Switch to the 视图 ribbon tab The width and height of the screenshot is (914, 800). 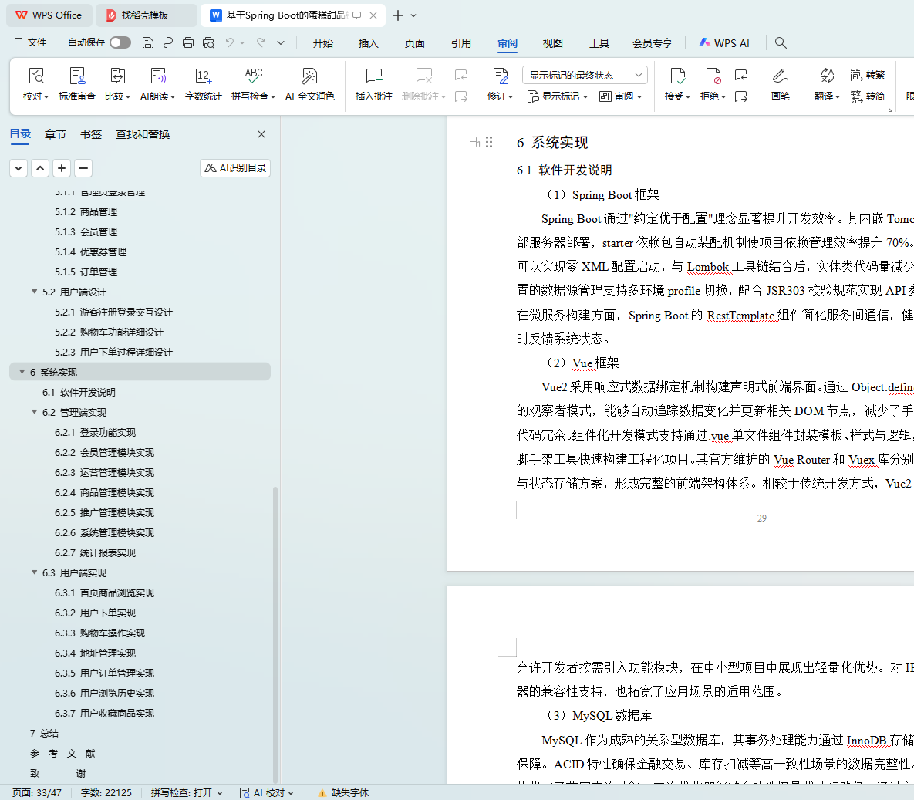click(552, 43)
